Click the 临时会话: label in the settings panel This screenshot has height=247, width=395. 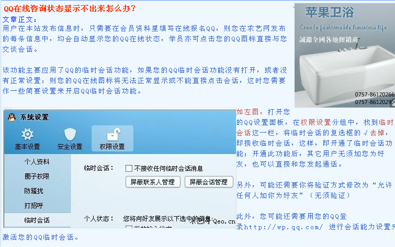99,168
